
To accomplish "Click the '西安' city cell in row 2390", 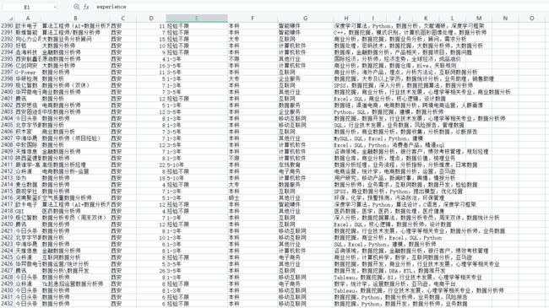I will click(117, 25).
